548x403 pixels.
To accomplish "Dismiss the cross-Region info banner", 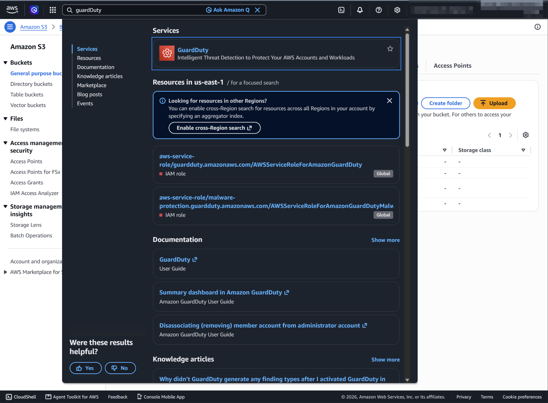I will click(x=390, y=101).
